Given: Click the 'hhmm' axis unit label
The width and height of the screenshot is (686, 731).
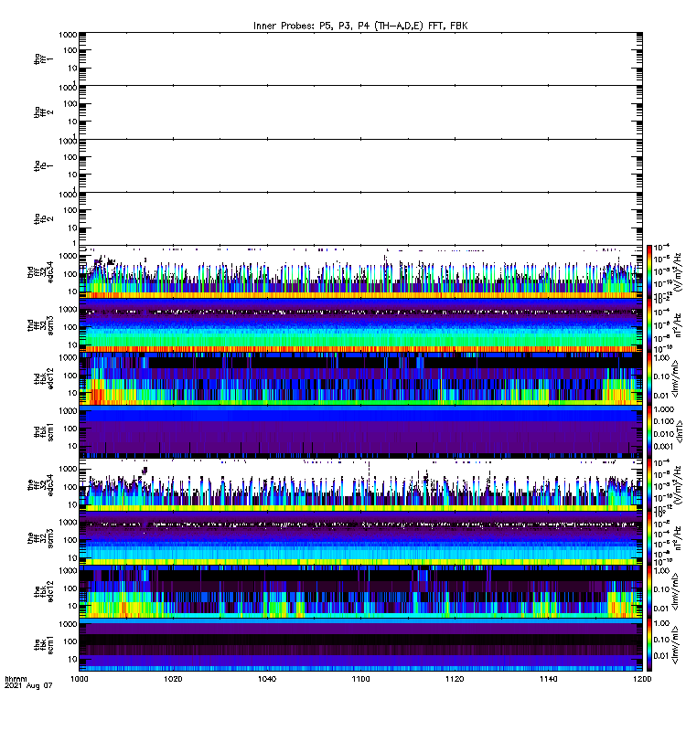Looking at the screenshot, I should point(16,679).
